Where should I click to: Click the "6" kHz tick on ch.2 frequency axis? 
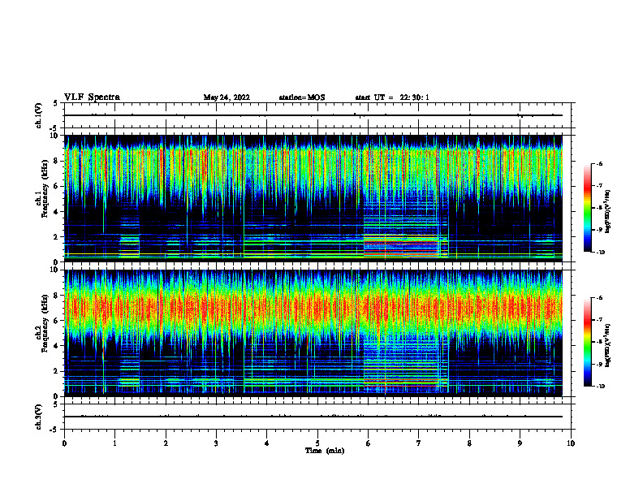pos(57,321)
